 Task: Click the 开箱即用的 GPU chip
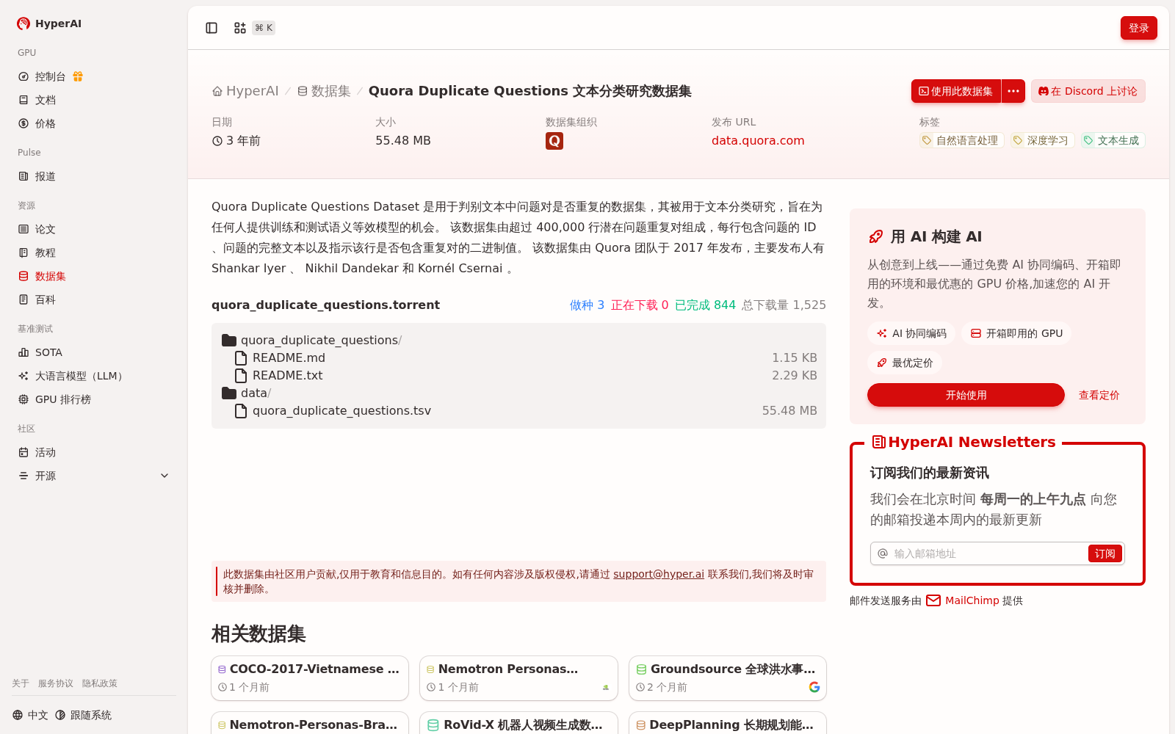(1016, 333)
